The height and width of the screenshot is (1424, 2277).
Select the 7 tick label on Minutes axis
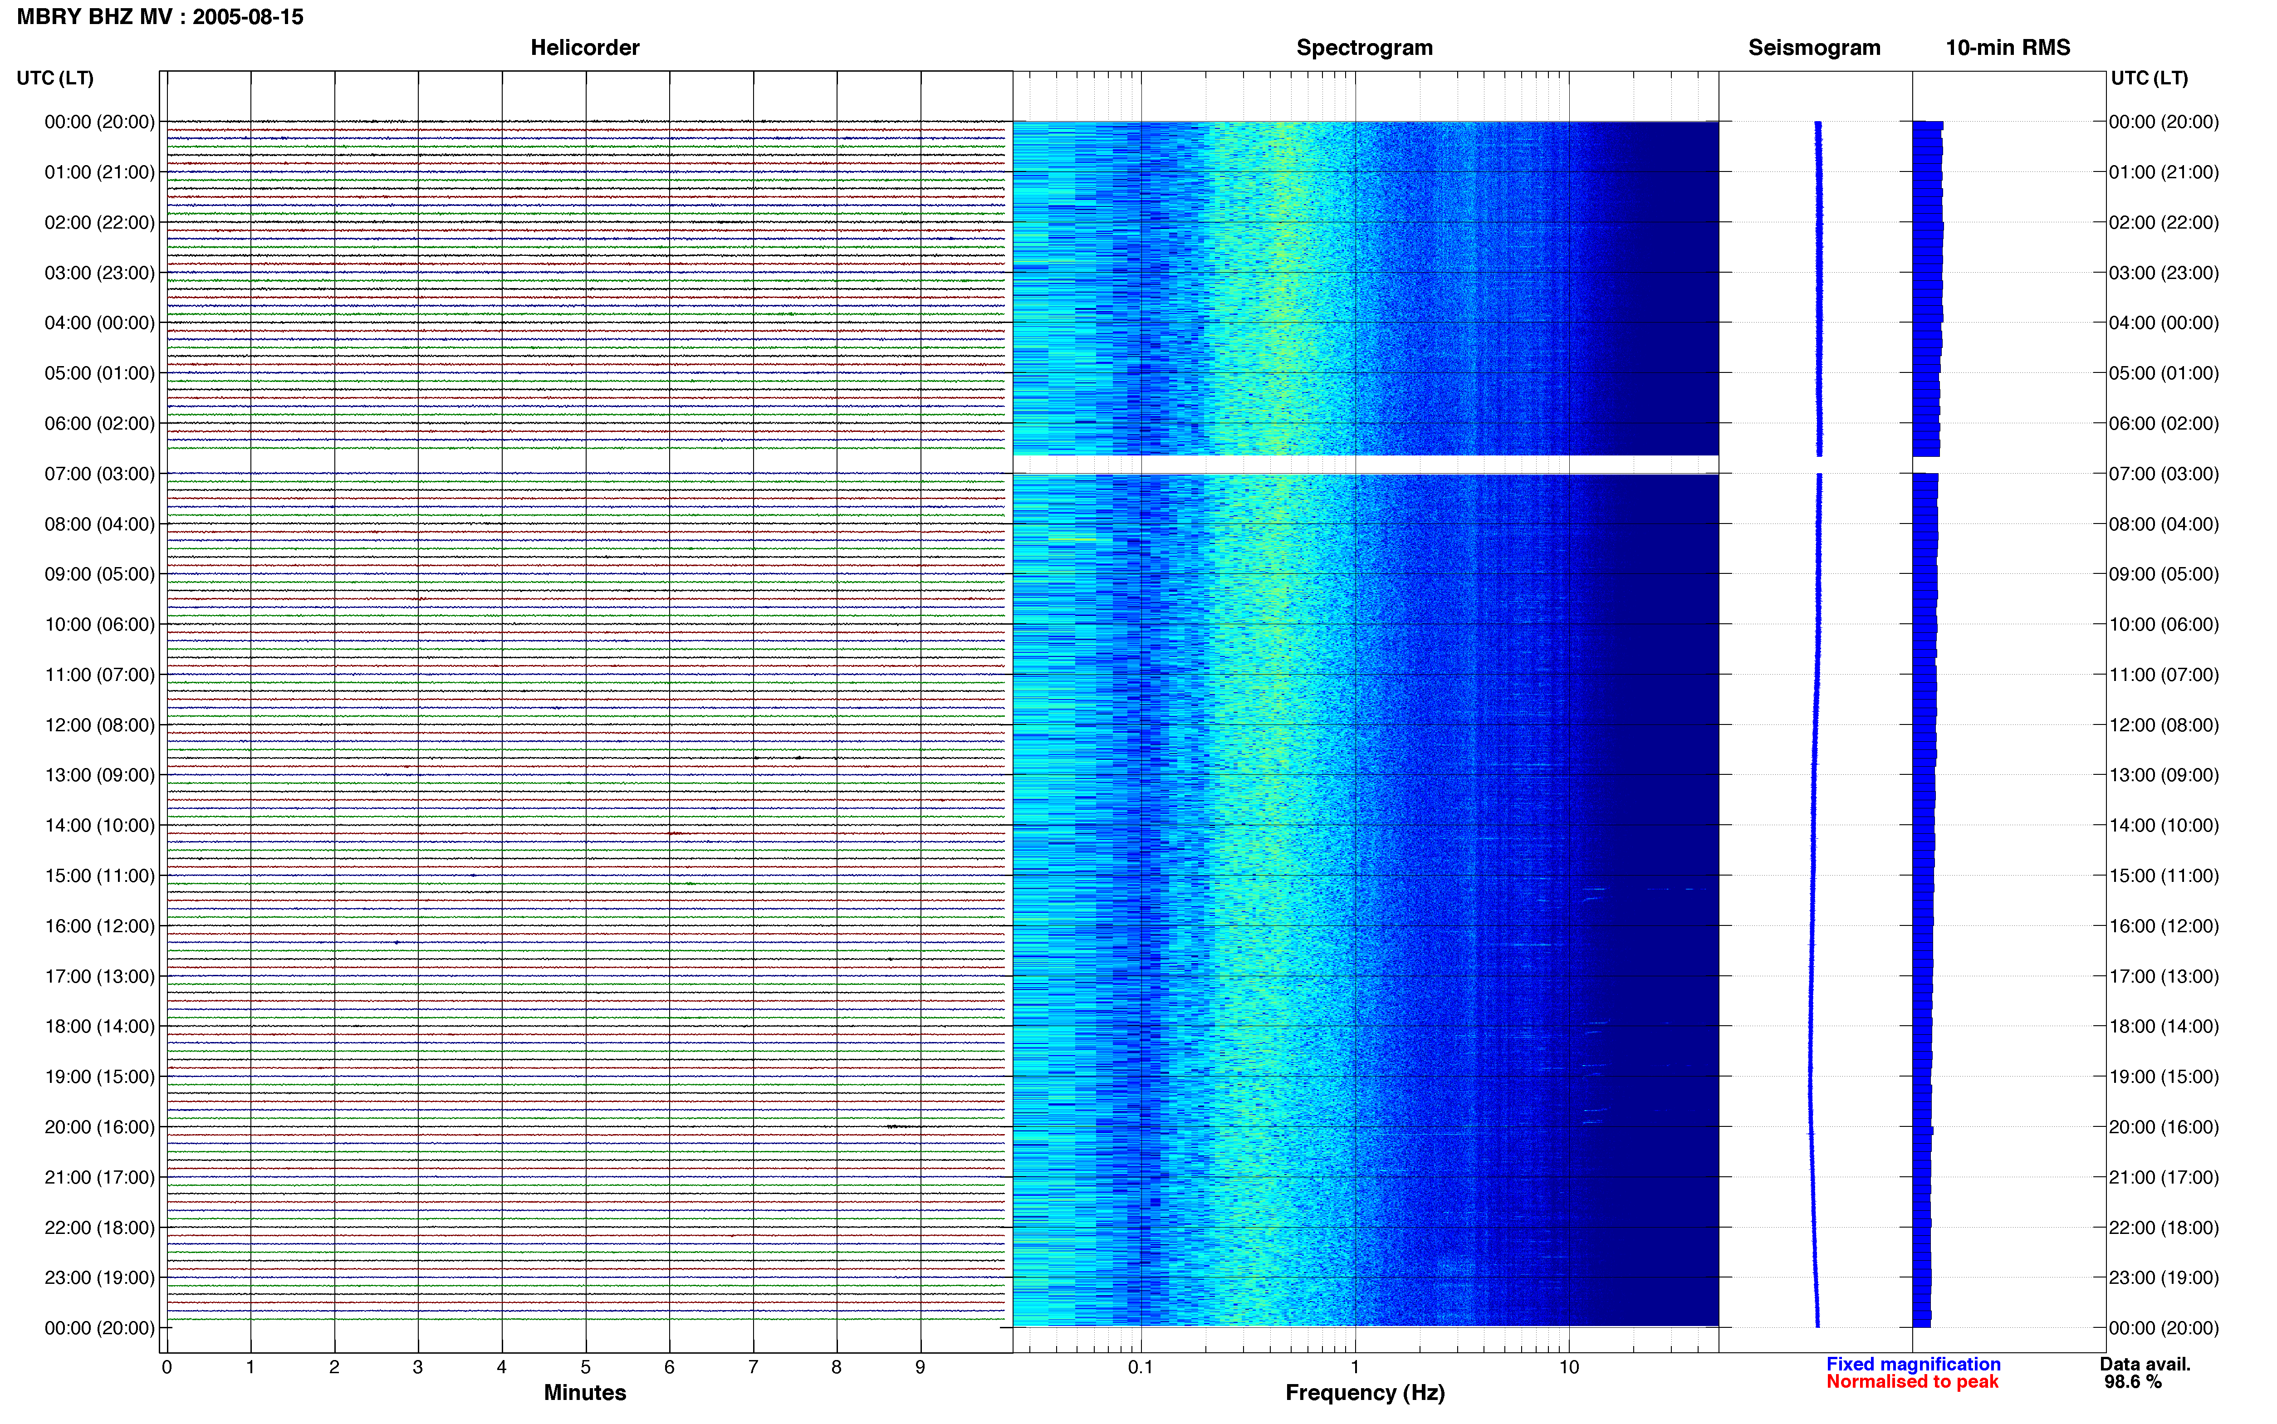point(754,1367)
